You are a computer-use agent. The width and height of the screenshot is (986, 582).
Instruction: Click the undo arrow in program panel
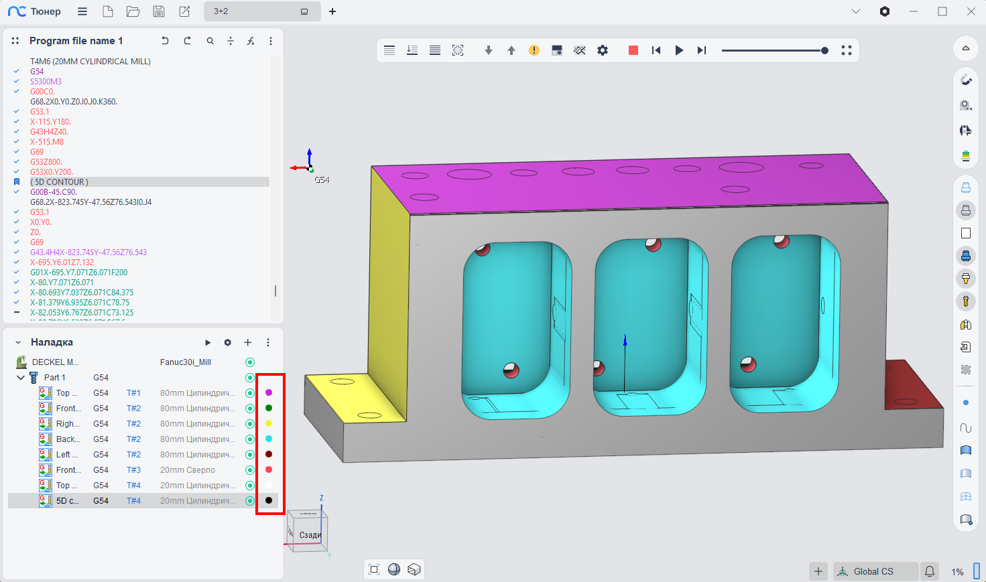pos(165,41)
